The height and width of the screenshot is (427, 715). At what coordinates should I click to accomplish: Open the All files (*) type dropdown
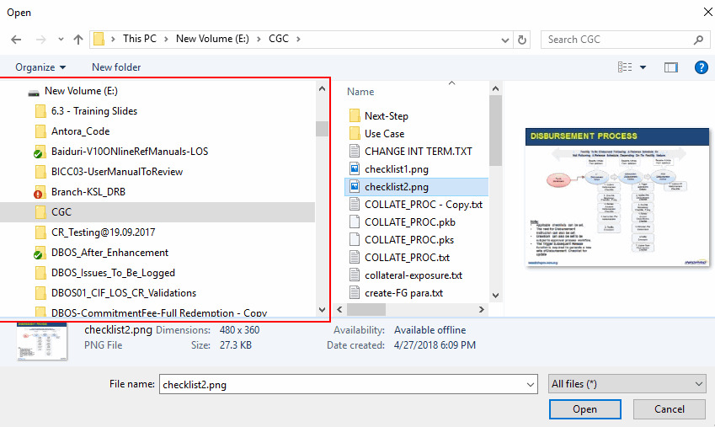(x=627, y=384)
